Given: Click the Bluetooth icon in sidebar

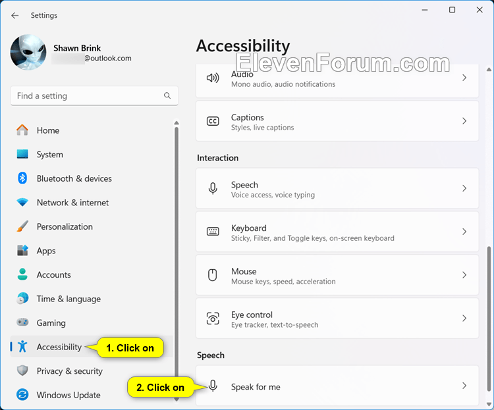Looking at the screenshot, I should (22, 178).
